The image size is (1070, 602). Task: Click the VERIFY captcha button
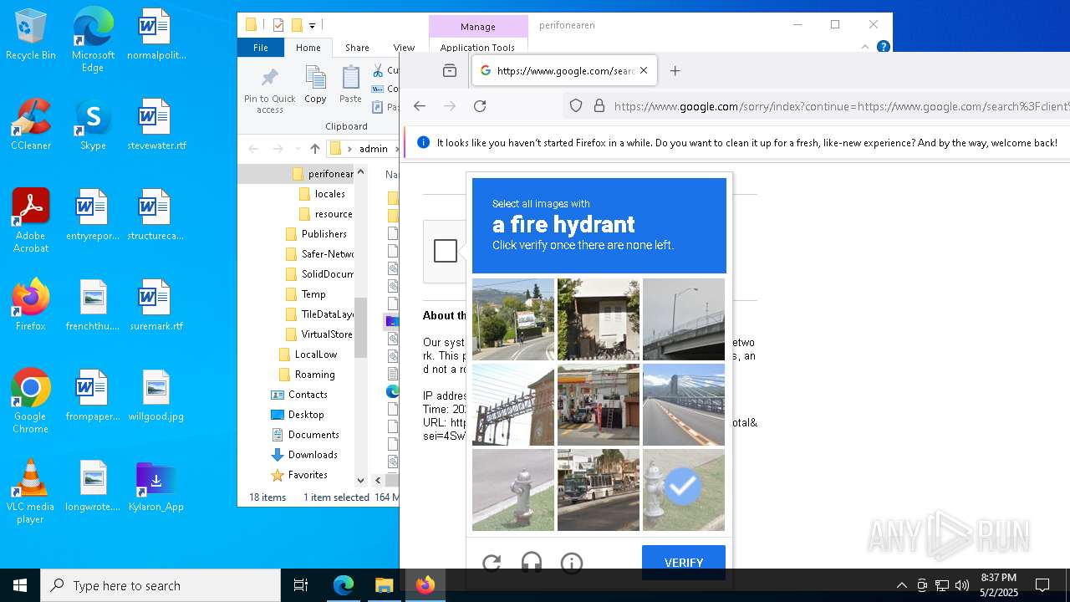[684, 563]
